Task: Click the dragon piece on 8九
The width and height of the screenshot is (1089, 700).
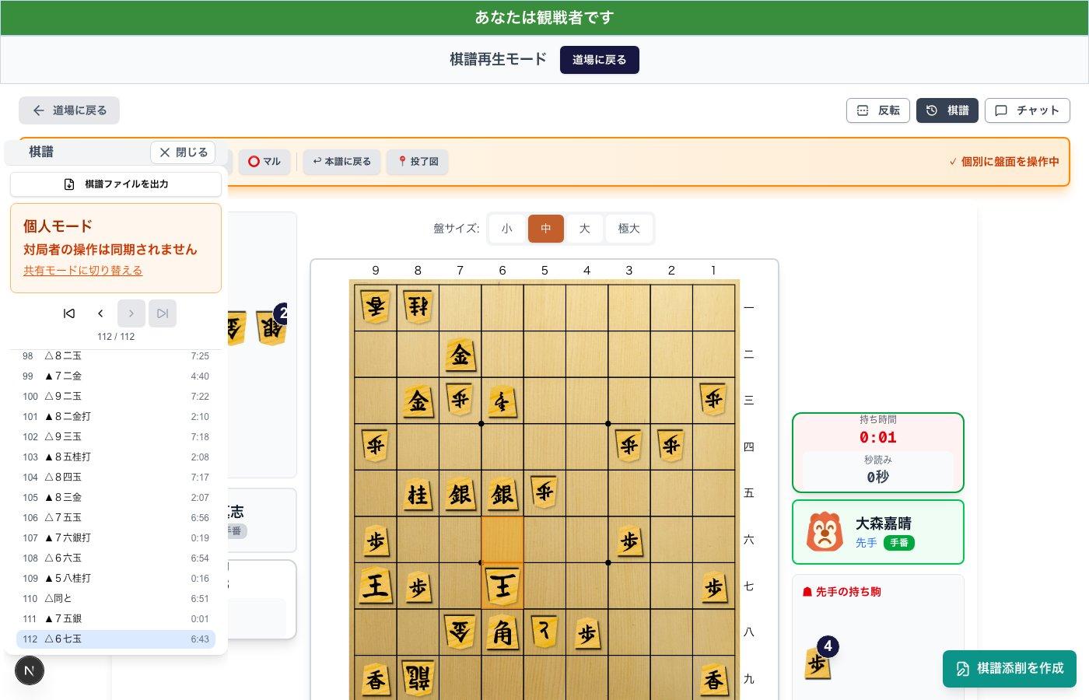Action: point(418,679)
